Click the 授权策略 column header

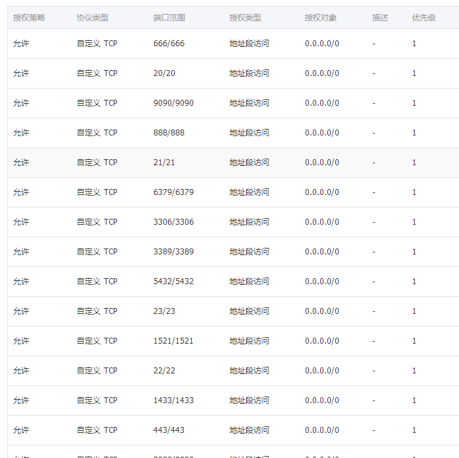tap(29, 18)
